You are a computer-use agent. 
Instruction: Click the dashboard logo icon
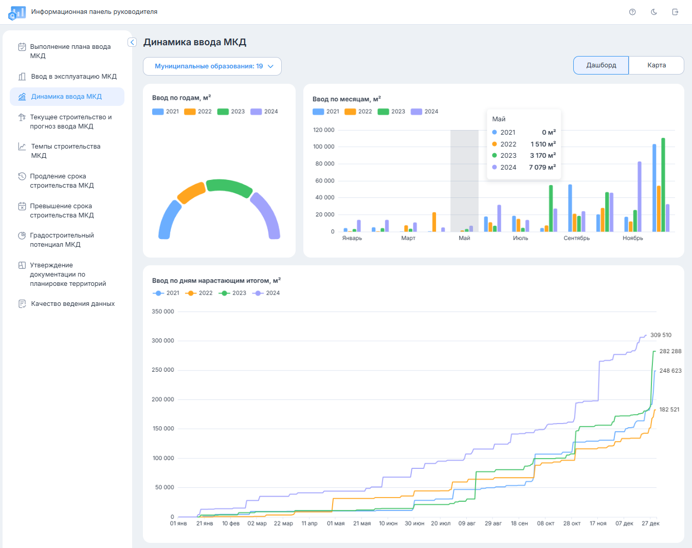(x=17, y=12)
